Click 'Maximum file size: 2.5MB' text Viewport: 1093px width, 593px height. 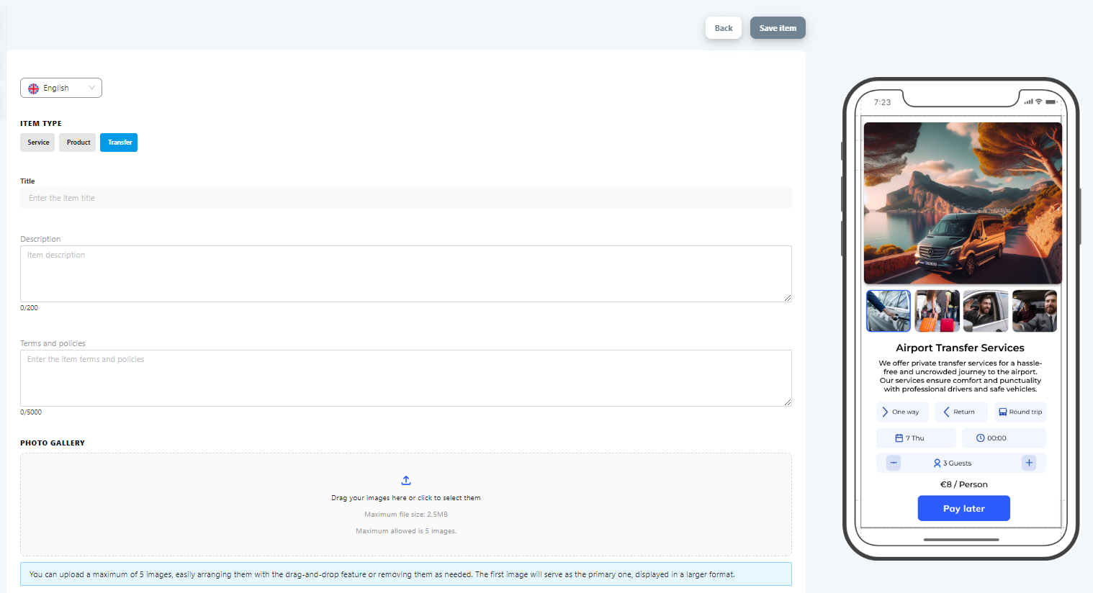pos(406,515)
